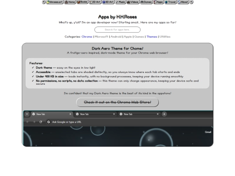This screenshot has width=235, height=176.
Task: Select the 'Under 400 KB in size' feature line
Action: click(110, 76)
